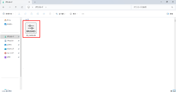Collapse the 今日 group header

coord(24,20)
